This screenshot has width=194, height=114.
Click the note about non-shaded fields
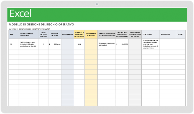[x=29, y=29]
